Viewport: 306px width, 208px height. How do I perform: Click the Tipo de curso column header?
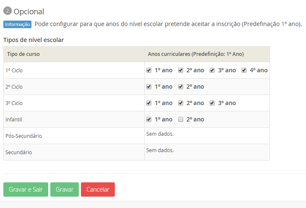coord(23,54)
